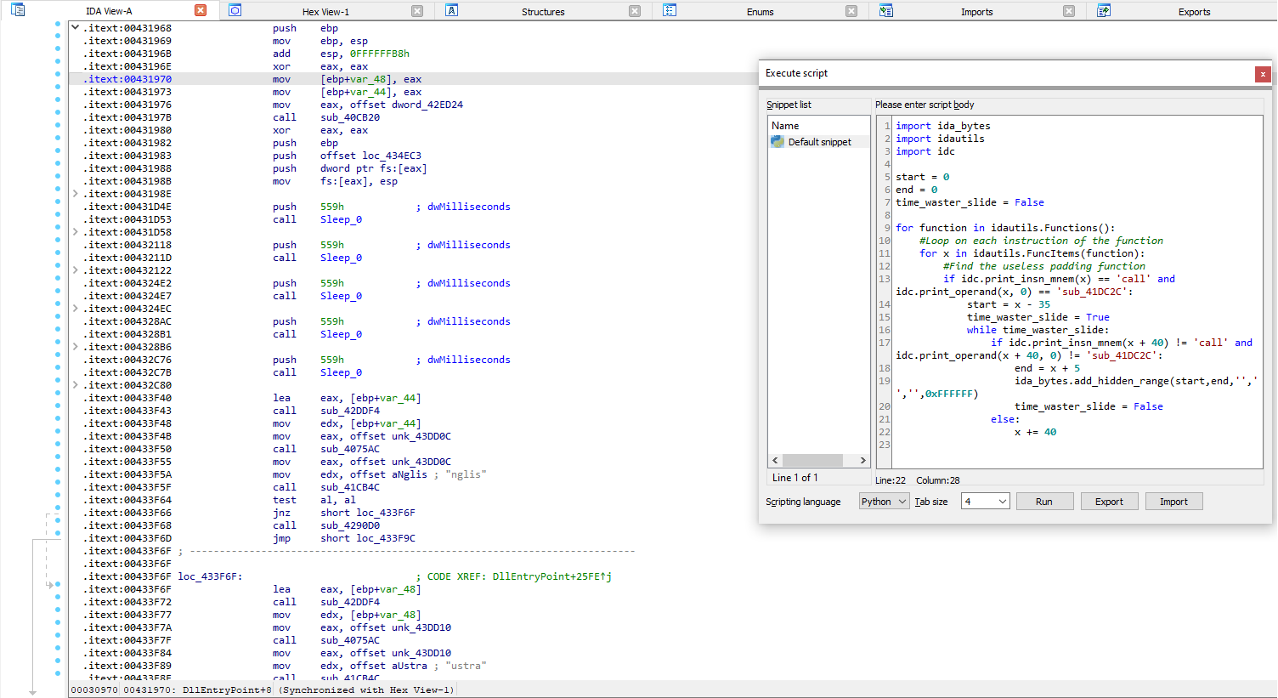Click 'x += 40' on script line 22
The image size is (1278, 698).
tap(1035, 432)
